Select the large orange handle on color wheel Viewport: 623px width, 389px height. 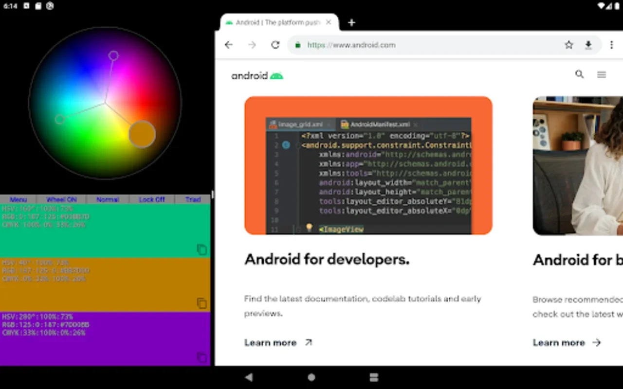(142, 134)
